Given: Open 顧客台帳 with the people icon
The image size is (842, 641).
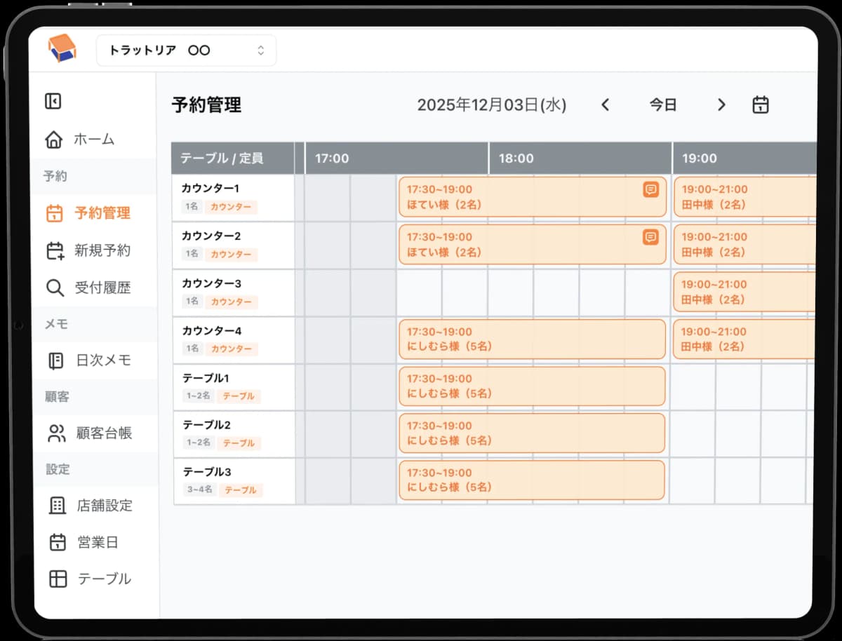Looking at the screenshot, I should [56, 433].
